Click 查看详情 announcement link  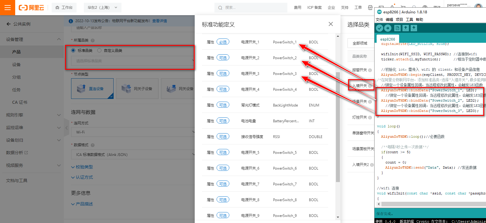pyautogui.click(x=159, y=21)
